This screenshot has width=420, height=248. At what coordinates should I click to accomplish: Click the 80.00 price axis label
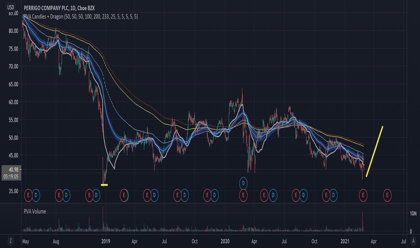click(14, 31)
